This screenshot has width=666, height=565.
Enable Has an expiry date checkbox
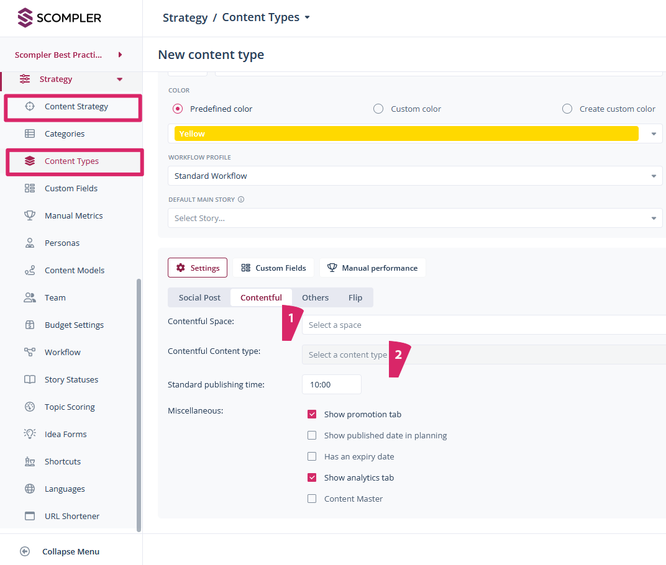tap(312, 456)
